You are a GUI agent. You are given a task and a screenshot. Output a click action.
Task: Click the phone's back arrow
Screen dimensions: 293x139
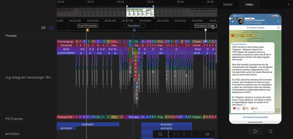[233, 22]
